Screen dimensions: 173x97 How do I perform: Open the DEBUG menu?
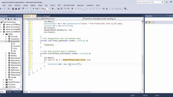[33, 5]
